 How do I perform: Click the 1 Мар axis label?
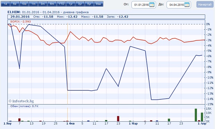pos(133,123)
